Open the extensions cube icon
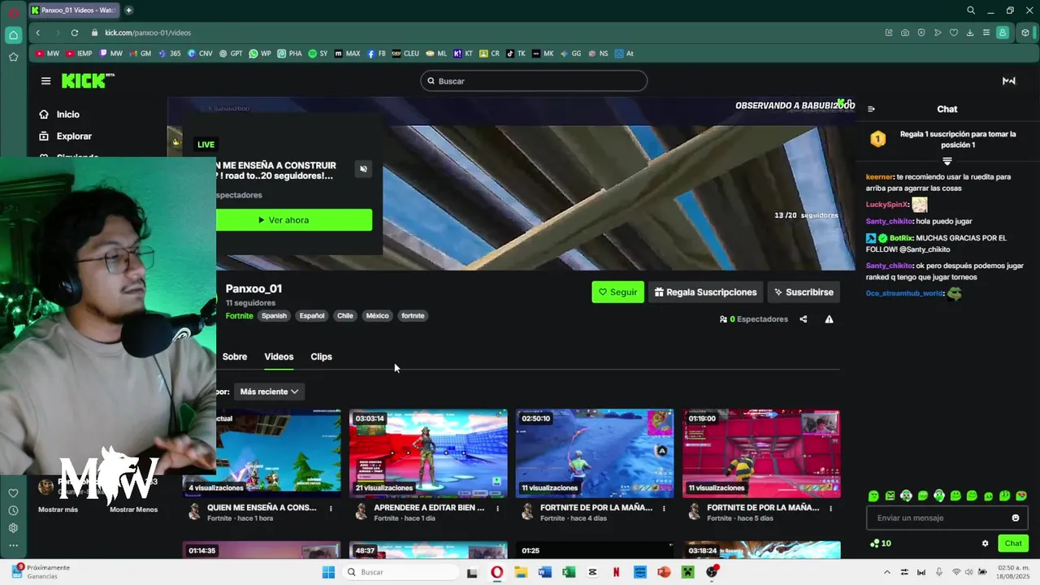Image resolution: width=1040 pixels, height=585 pixels. tap(1025, 32)
